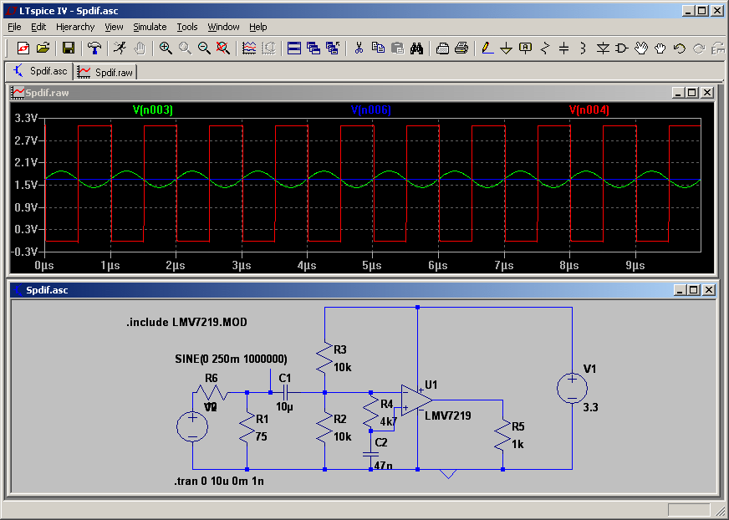Open the Edit menu

tap(38, 27)
